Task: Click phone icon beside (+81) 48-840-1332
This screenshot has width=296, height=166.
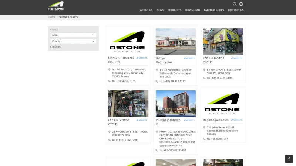Action: tap(157, 82)
